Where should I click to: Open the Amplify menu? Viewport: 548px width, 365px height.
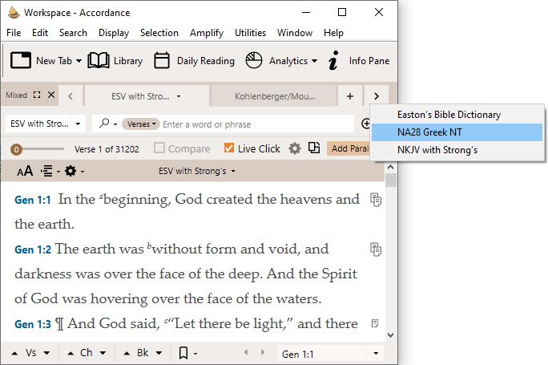tap(207, 33)
